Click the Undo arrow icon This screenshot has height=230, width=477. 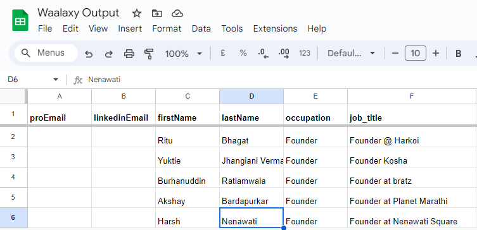coord(89,54)
